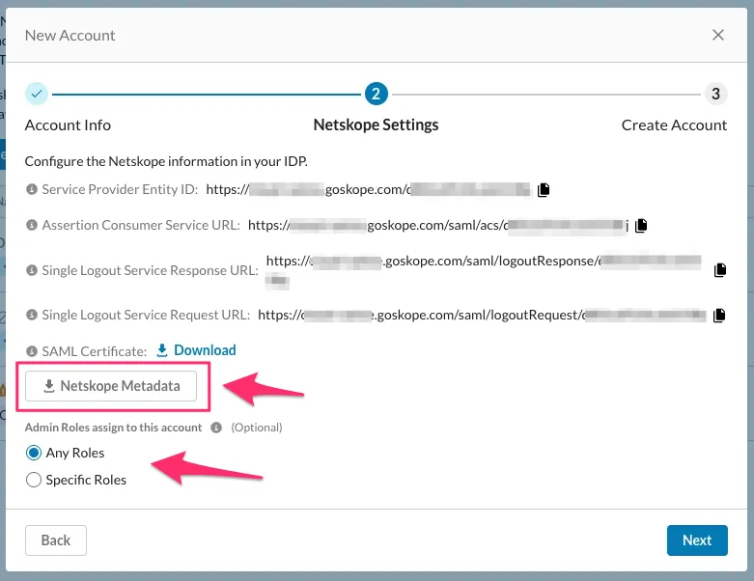Click info icon beside Assertion Consumer Service URL
Screen dimensions: 754x581
tap(32, 225)
